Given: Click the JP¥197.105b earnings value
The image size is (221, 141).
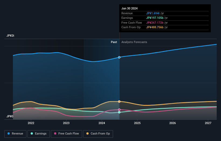Looking at the screenshot, I should pyautogui.click(x=155, y=18).
